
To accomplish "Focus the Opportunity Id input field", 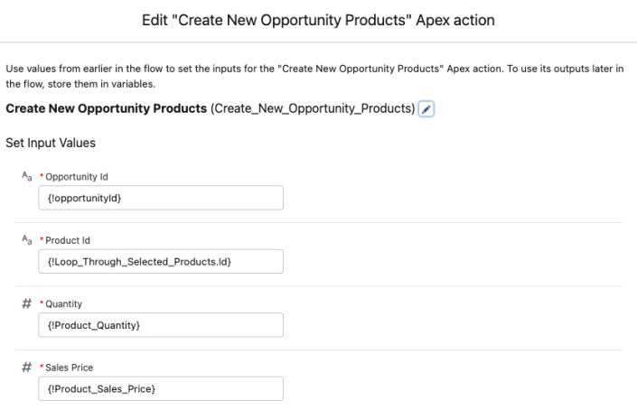I will (161, 198).
